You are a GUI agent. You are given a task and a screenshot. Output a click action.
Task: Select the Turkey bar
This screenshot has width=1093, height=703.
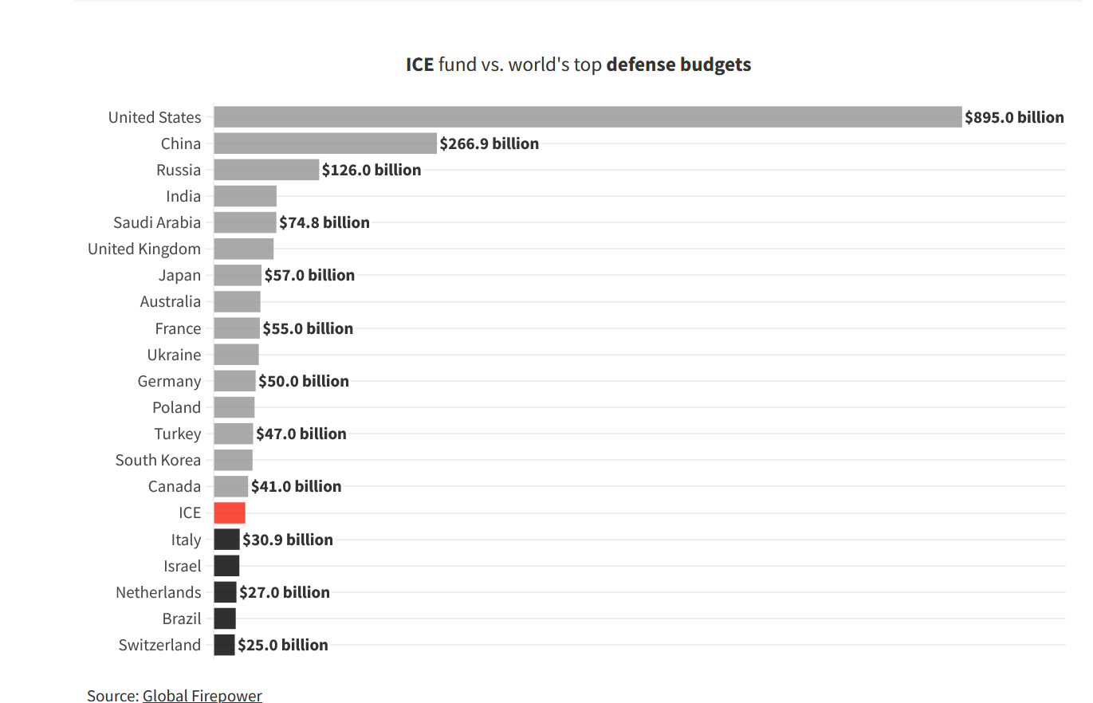click(234, 434)
